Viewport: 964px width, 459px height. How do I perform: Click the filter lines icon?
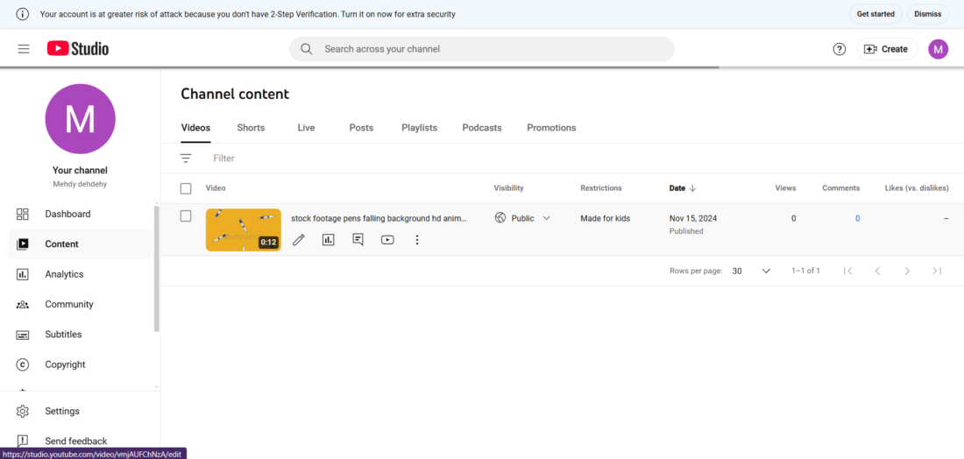186,158
